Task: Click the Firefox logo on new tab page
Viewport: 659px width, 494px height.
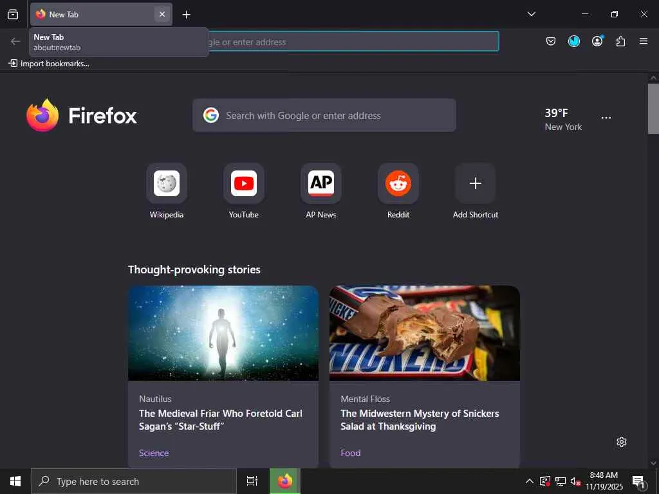Action: [x=82, y=115]
